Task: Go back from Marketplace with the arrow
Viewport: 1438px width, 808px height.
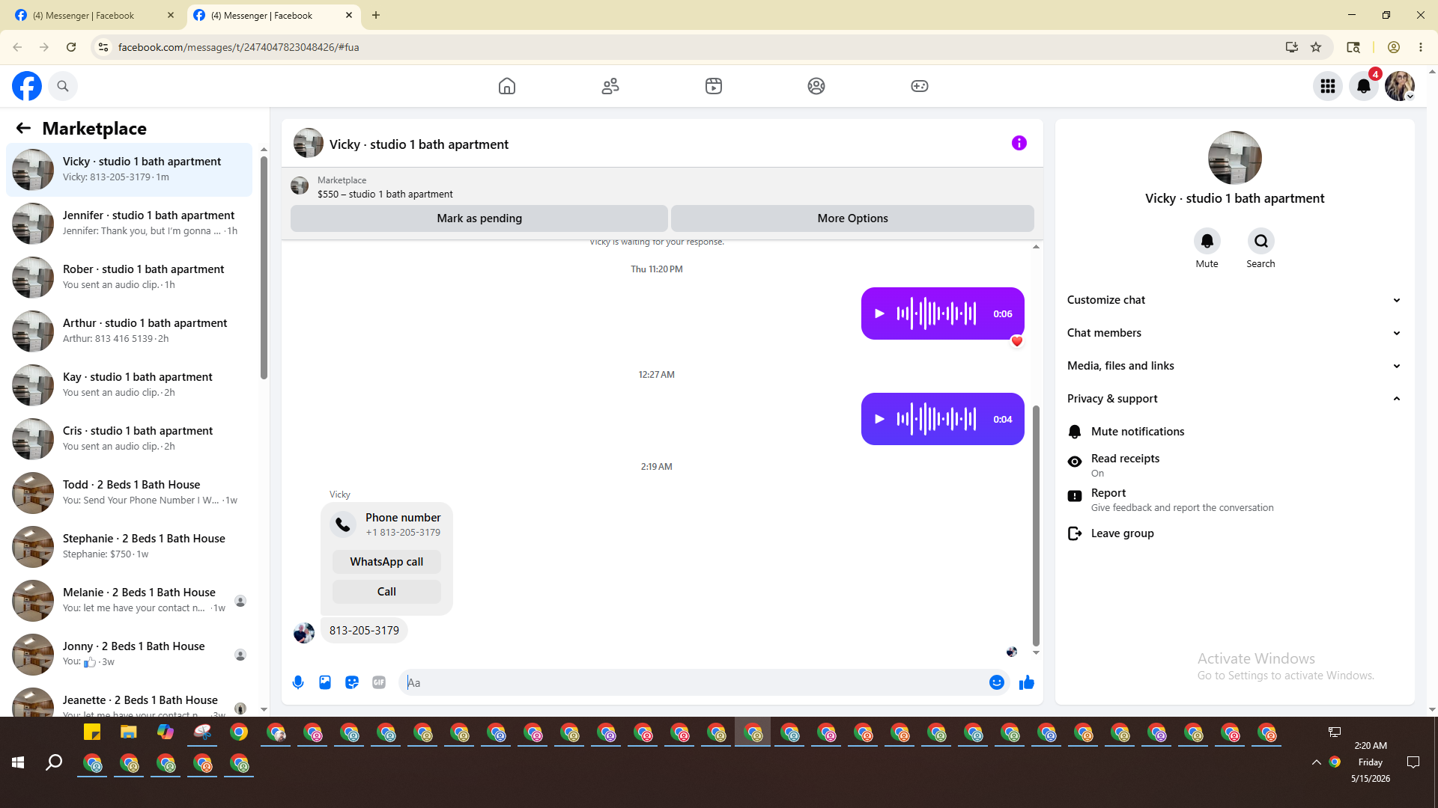Action: [x=23, y=128]
